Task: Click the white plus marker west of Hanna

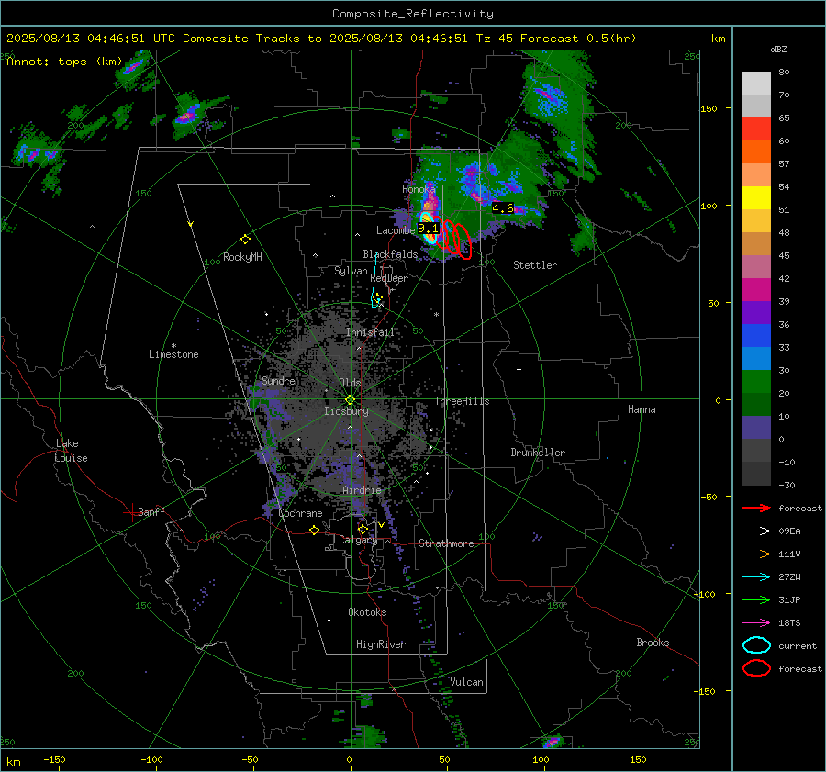Action: click(519, 369)
